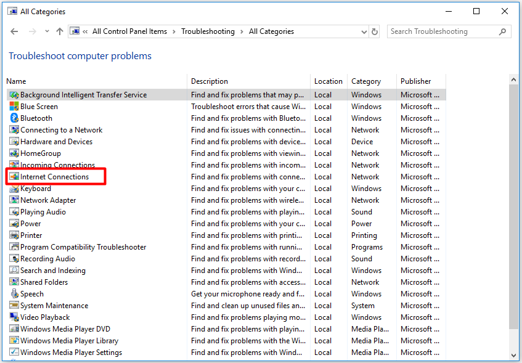
Task: Navigate to the Troubleshooting breadcrumb
Action: [208, 31]
